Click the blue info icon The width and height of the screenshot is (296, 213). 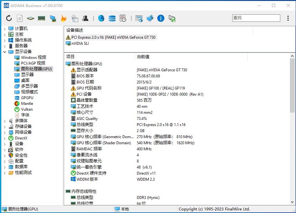tap(161, 18)
